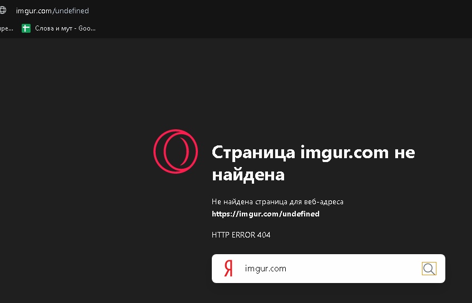472x303 pixels.
Task: Click the Opera GX logo
Action: (x=176, y=151)
